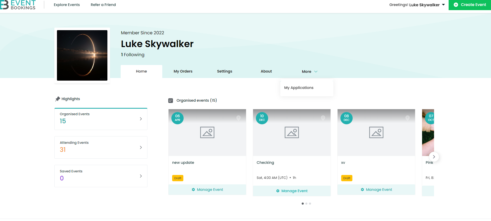Screen dimensions: 491x221
Task: Click location pin on 'xv' card
Action: point(407,118)
